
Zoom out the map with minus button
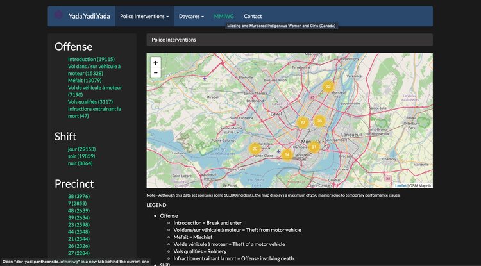[156, 72]
